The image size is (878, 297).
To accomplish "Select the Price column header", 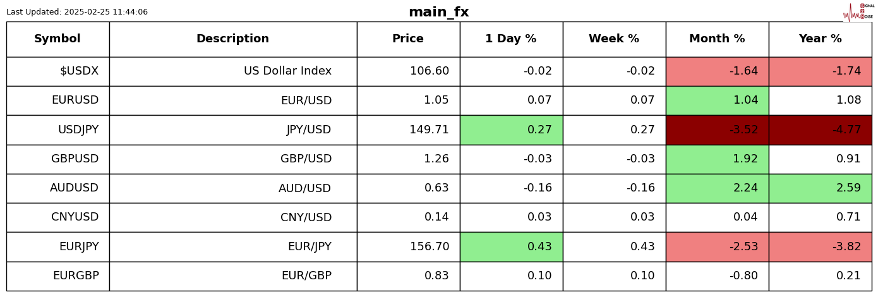I will coord(408,39).
